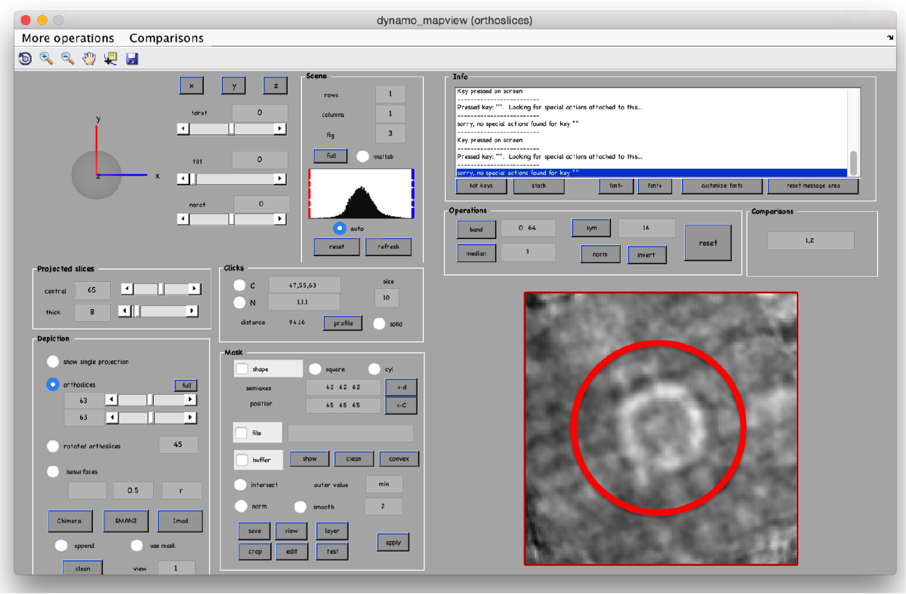The image size is (906, 594).
Task: Click the annotation note icon in the toolbar
Action: coord(110,58)
